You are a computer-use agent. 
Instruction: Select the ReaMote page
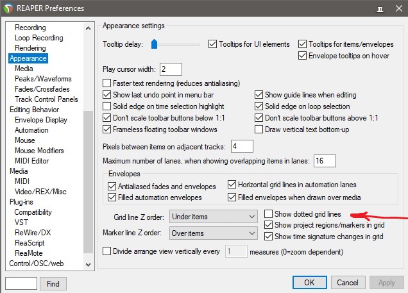pos(29,253)
